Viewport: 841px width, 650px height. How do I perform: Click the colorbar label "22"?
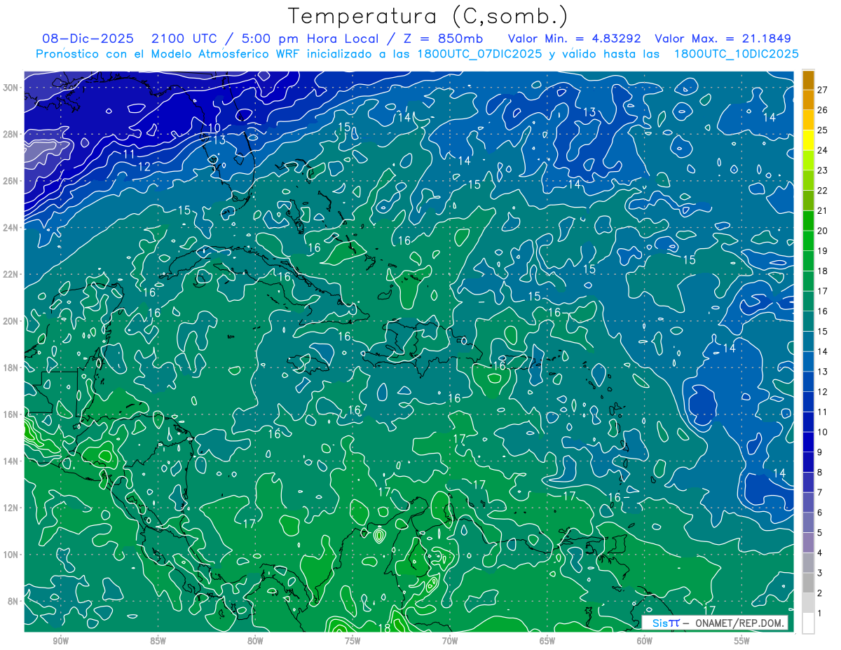[x=823, y=190]
